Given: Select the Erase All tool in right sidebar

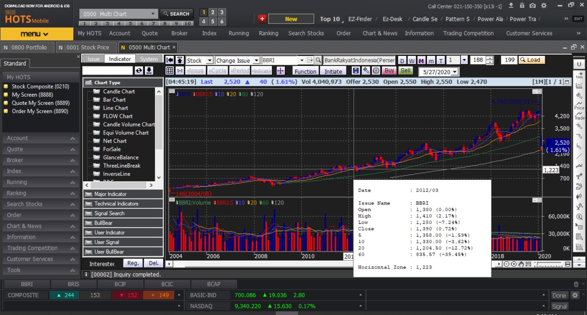Looking at the screenshot, I should click(579, 186).
